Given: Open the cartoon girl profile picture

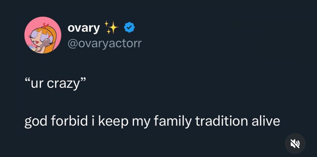Looking at the screenshot, I should pyautogui.click(x=43, y=35).
